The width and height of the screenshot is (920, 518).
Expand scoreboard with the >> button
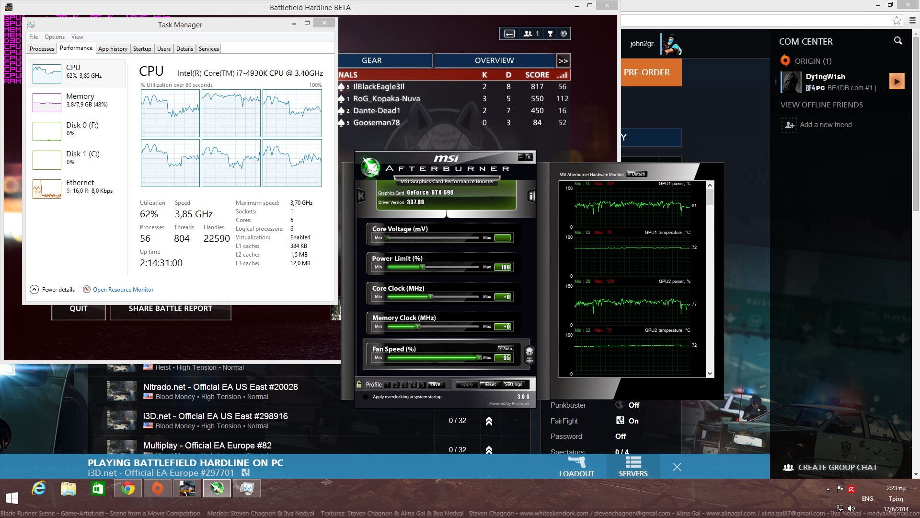pyautogui.click(x=563, y=61)
